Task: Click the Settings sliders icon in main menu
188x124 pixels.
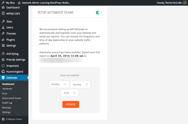Action: (3, 46)
